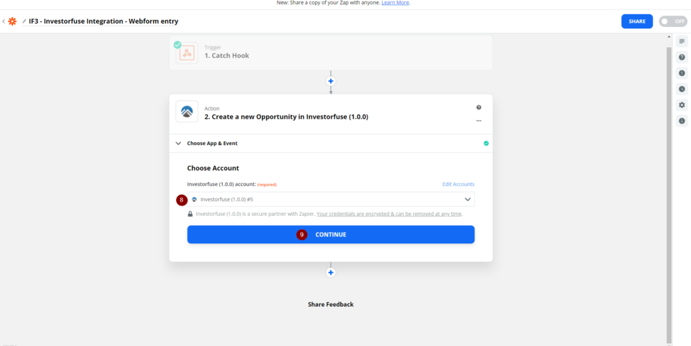The width and height of the screenshot is (691, 346).
Task: Open the notes sidebar icon
Action: [682, 41]
